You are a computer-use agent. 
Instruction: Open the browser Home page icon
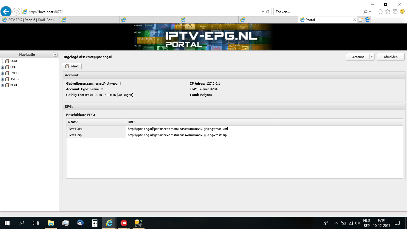pyautogui.click(x=380, y=12)
